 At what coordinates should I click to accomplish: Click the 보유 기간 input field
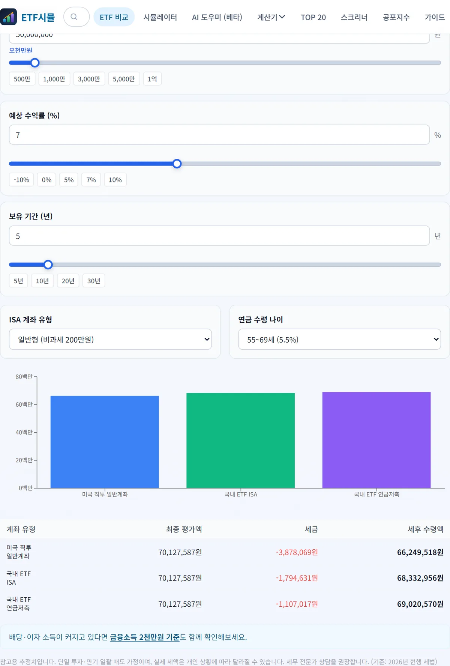click(x=219, y=236)
